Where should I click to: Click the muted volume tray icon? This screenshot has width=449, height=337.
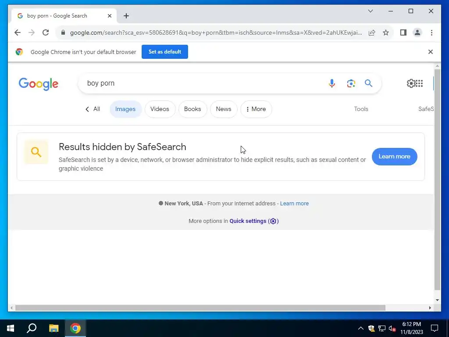pos(392,328)
